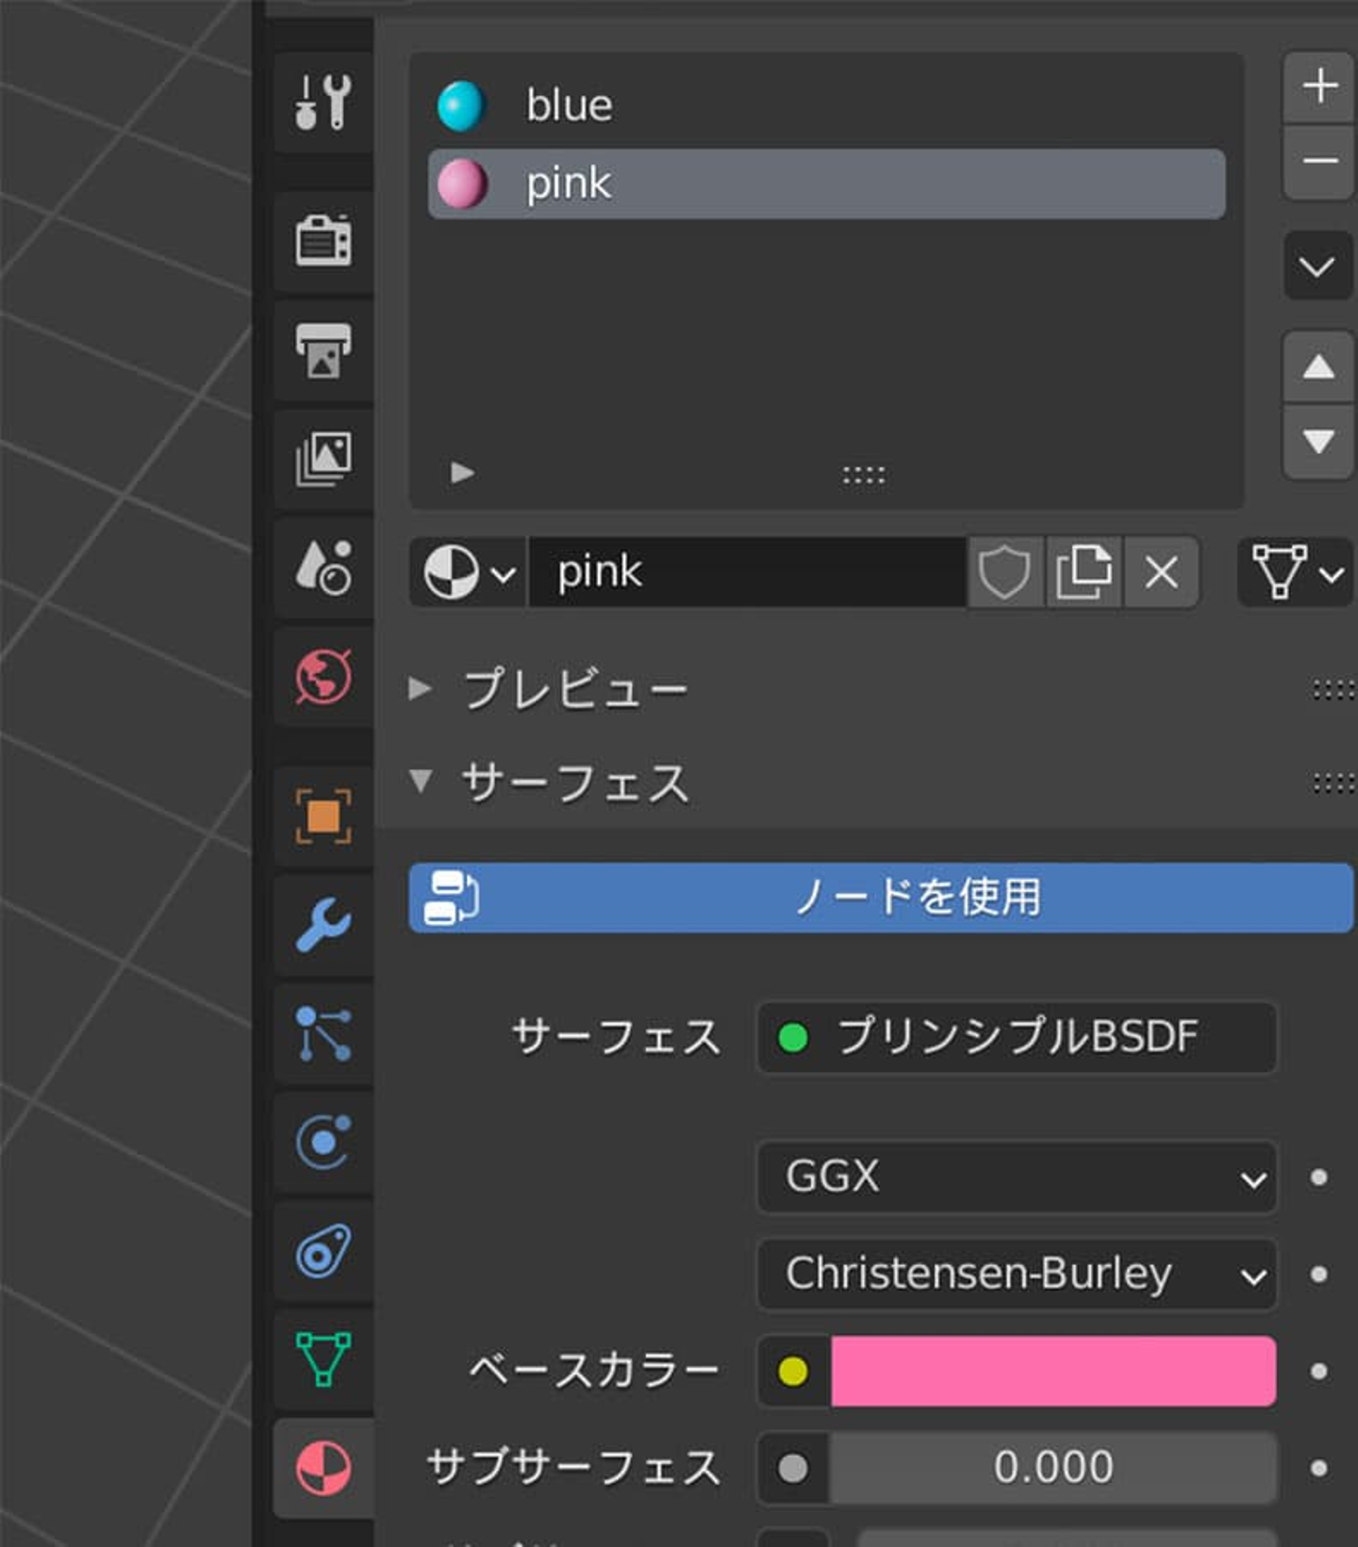The height and width of the screenshot is (1547, 1358).
Task: Collapse the サーフェス panel
Action: (421, 781)
